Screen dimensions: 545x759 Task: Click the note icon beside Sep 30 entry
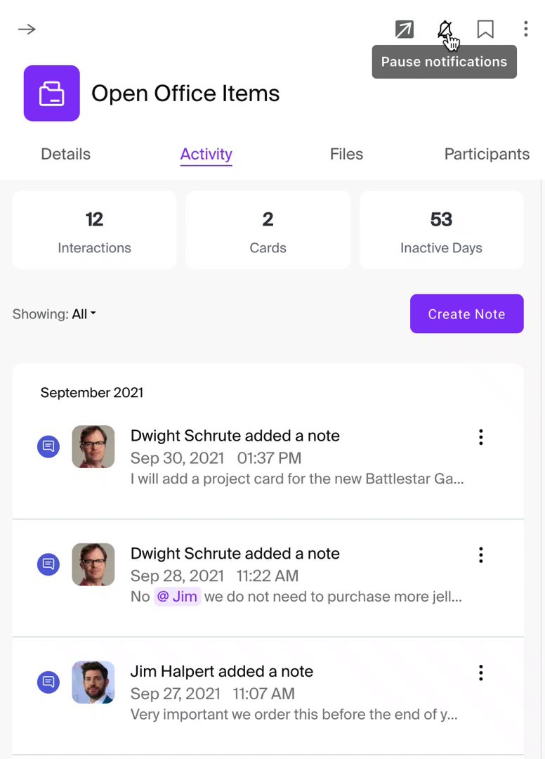click(x=48, y=446)
